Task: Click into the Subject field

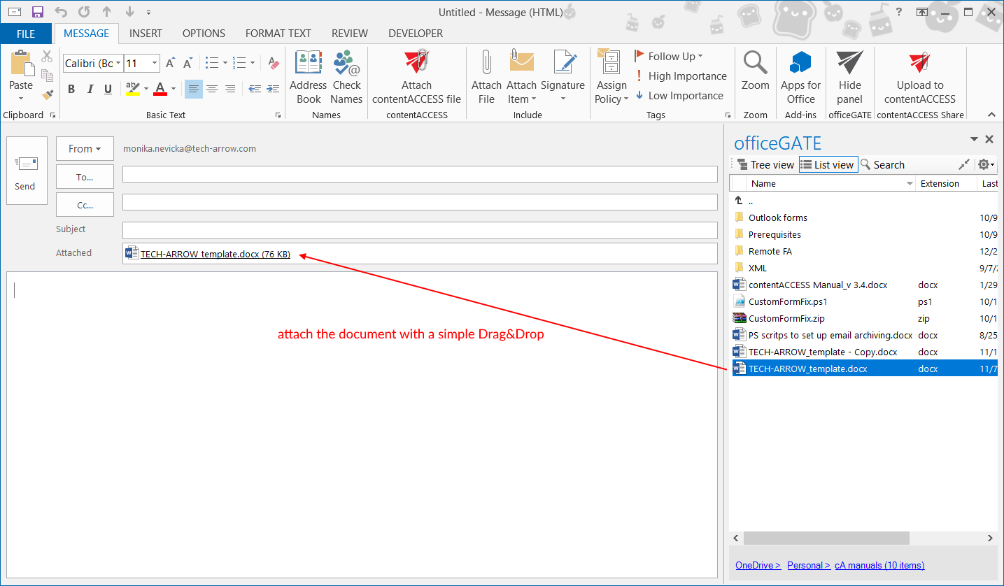Action: (420, 230)
